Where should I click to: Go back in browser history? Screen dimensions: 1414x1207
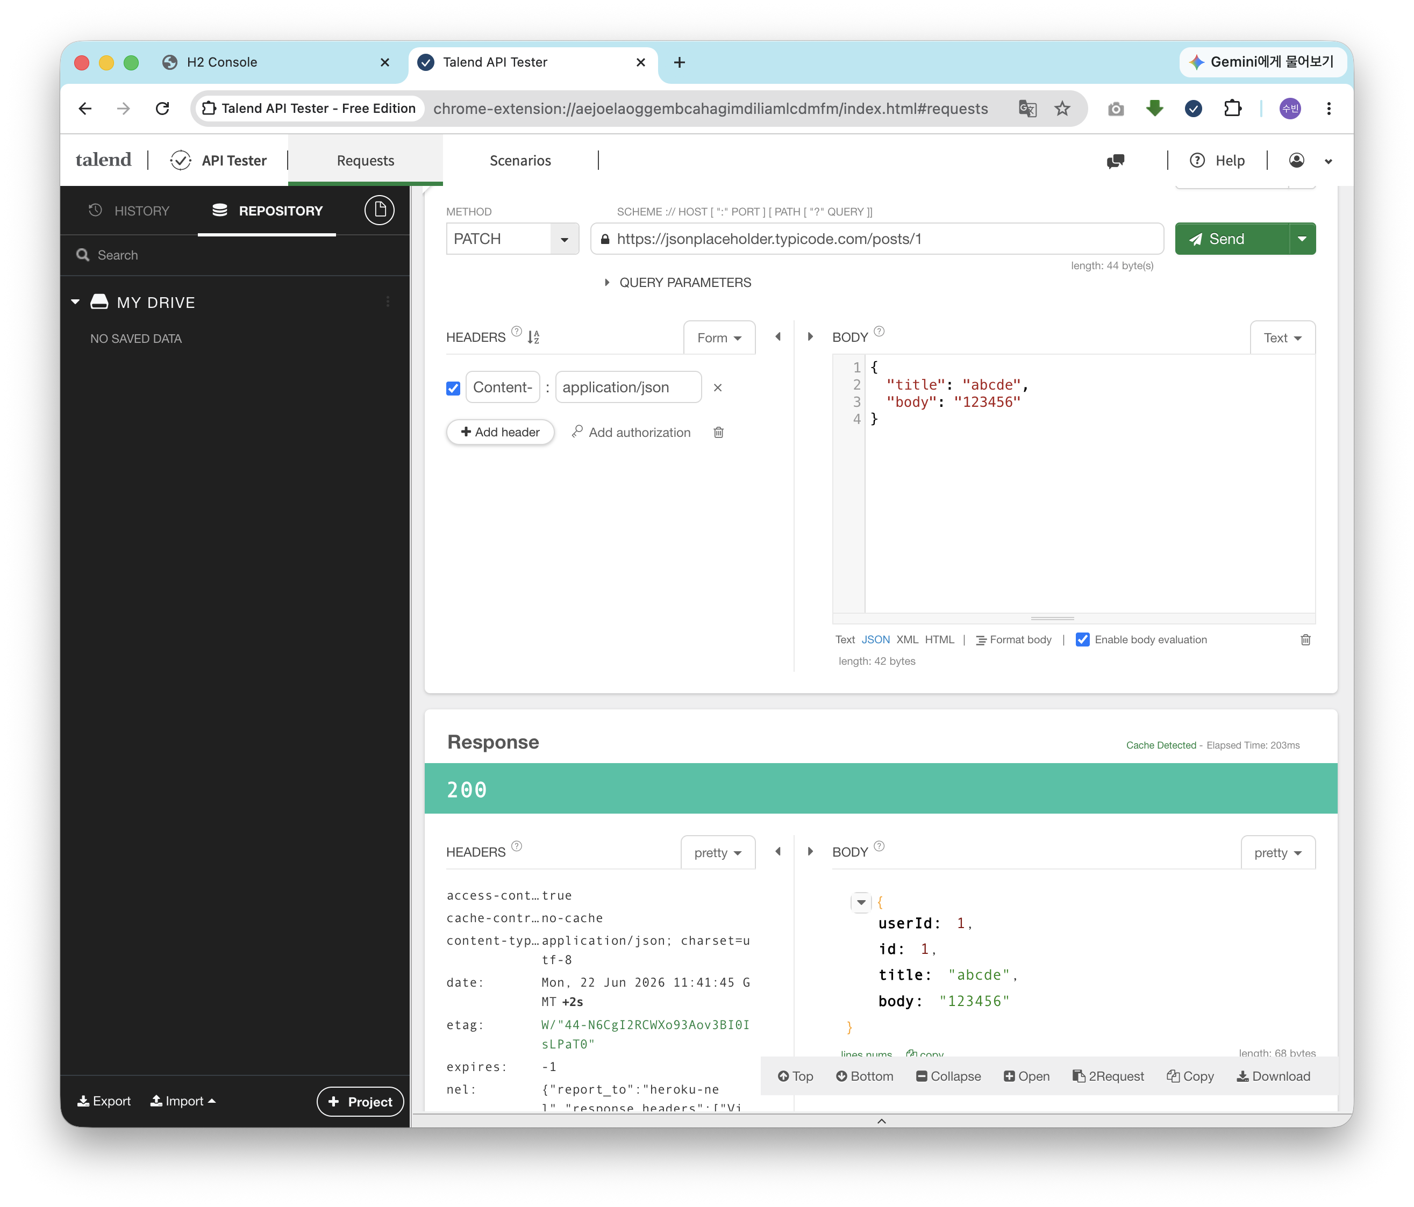point(85,109)
